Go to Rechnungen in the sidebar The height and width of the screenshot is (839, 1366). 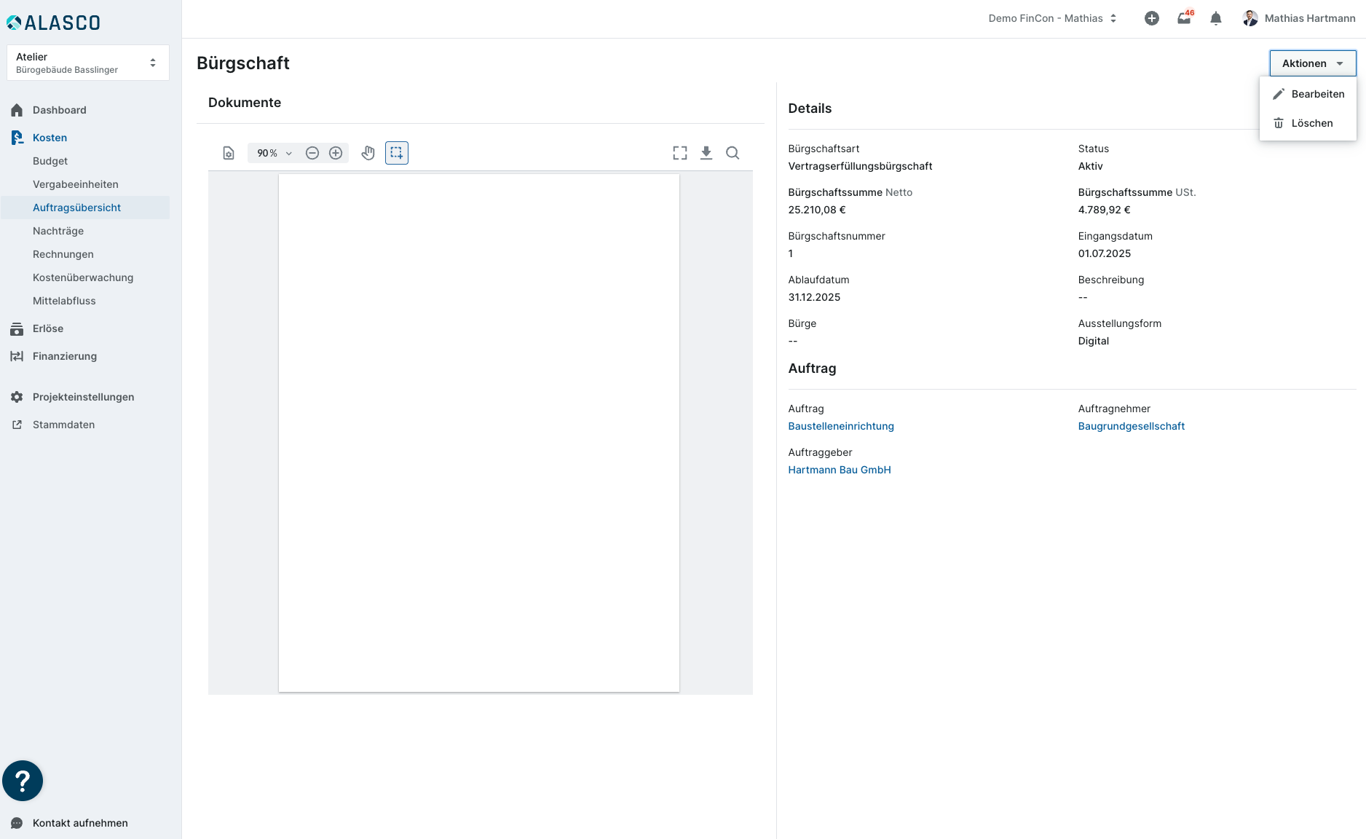(x=63, y=254)
